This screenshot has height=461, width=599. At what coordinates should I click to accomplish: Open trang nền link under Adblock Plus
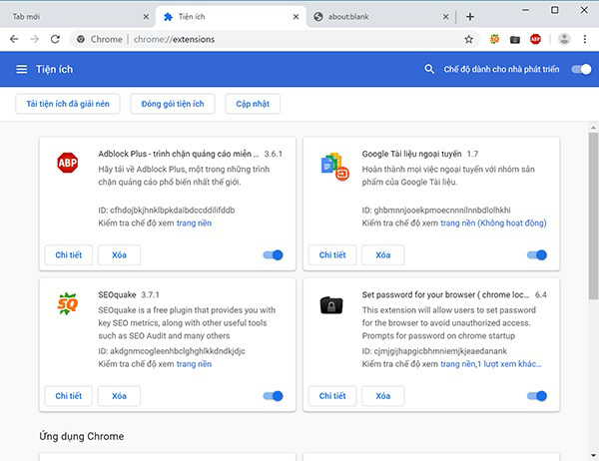click(194, 223)
